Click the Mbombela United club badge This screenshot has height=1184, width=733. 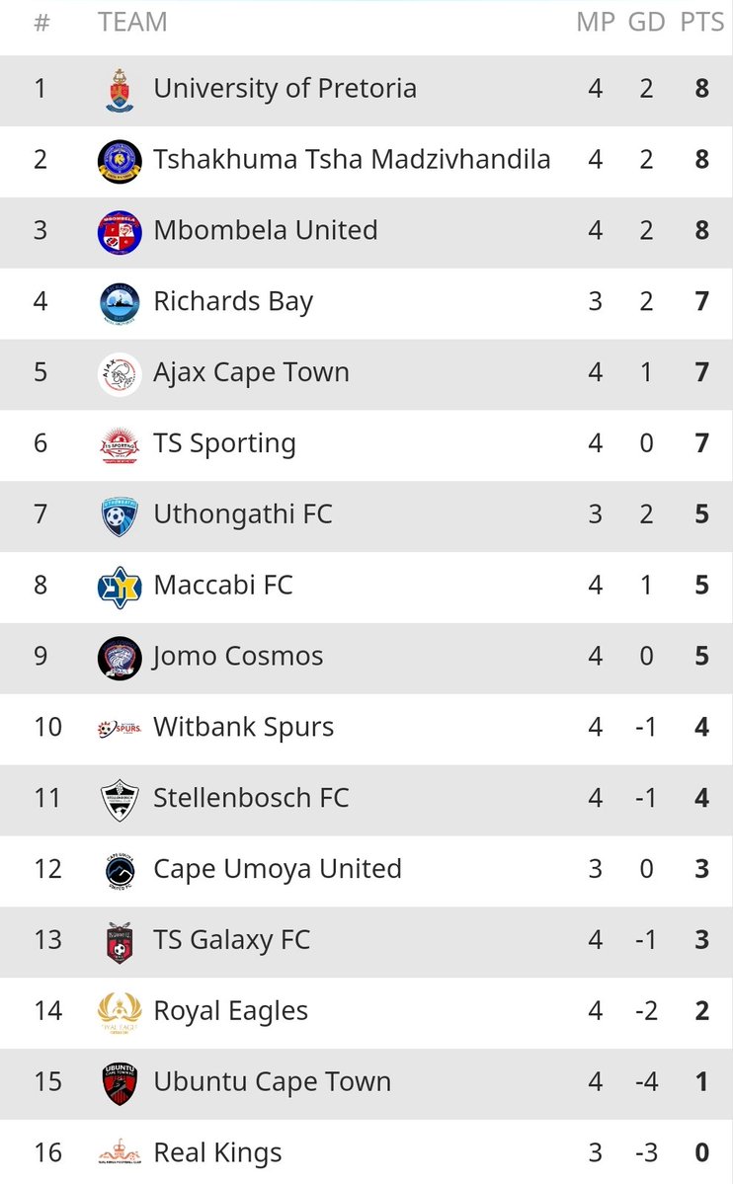[x=120, y=232]
